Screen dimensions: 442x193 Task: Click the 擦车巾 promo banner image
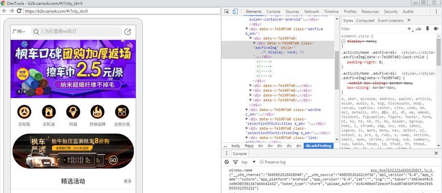coord(73,69)
